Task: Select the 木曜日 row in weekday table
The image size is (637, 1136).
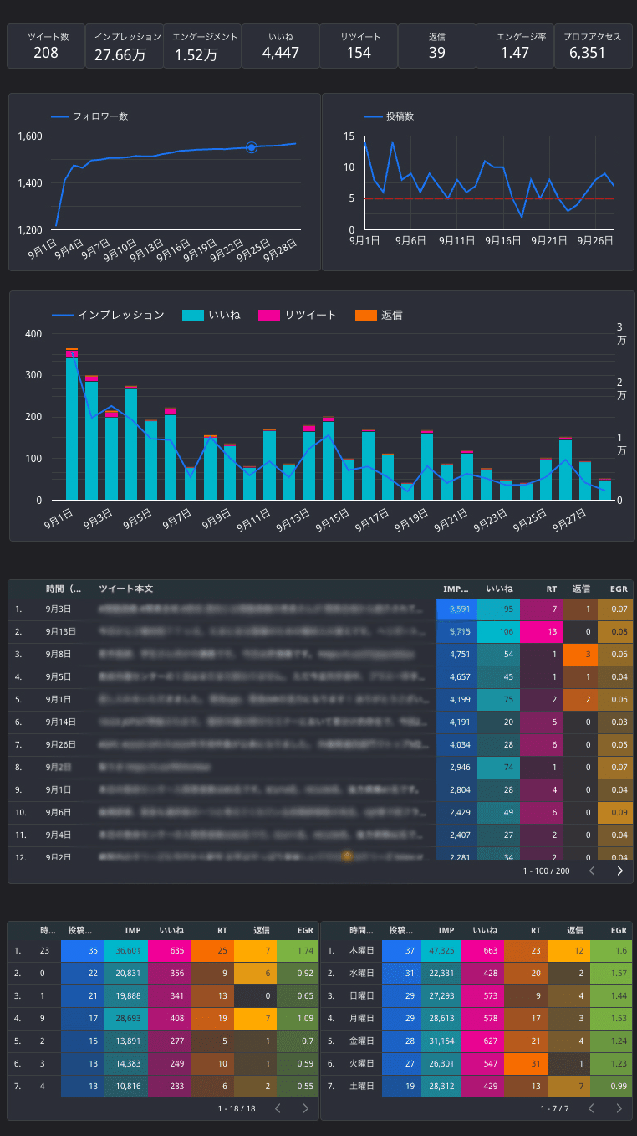Action: (x=476, y=951)
